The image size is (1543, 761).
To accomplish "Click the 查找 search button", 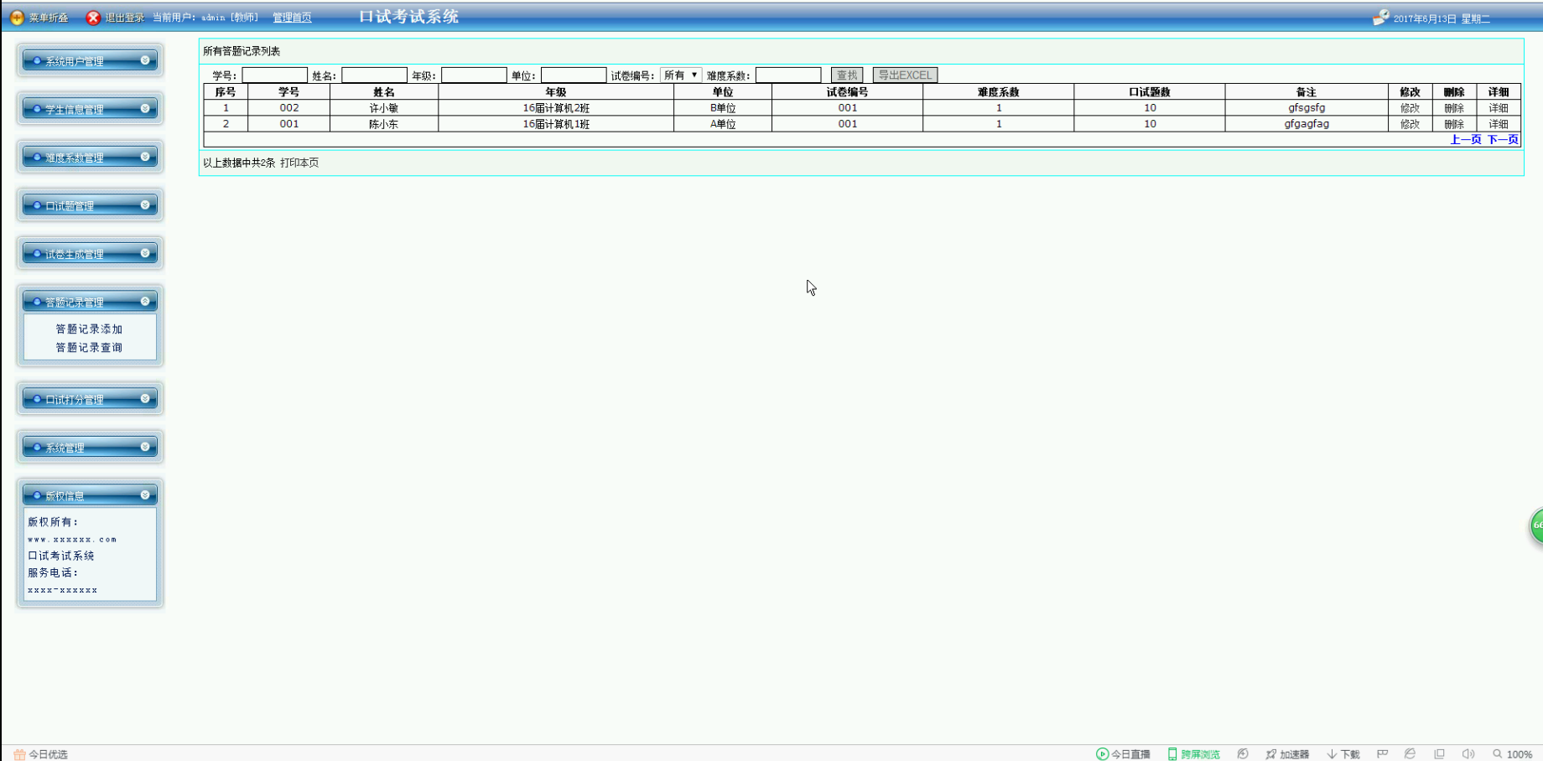I will (847, 75).
